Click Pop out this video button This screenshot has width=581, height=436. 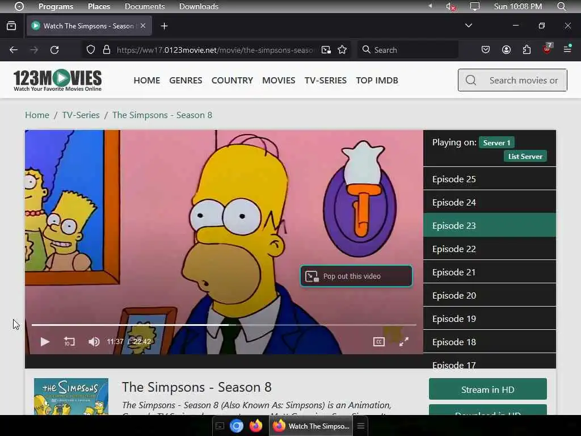pyautogui.click(x=356, y=276)
